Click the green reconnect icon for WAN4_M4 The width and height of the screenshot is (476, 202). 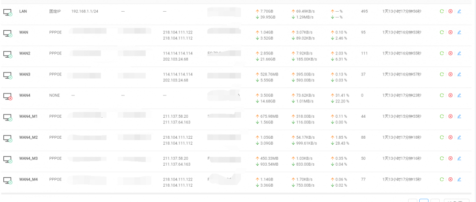442,179
